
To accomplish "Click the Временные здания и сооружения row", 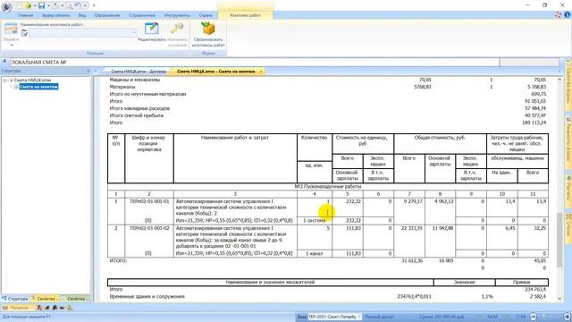I will [328, 296].
